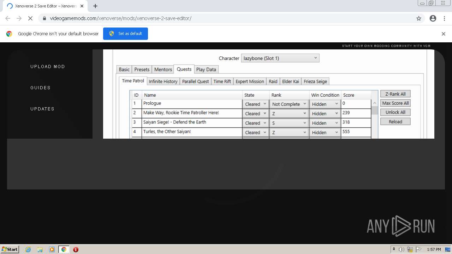Expand Win Condition dropdown for Prologue

325,104
